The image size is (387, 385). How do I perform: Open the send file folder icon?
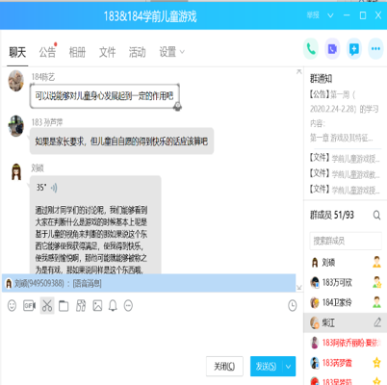click(x=64, y=306)
